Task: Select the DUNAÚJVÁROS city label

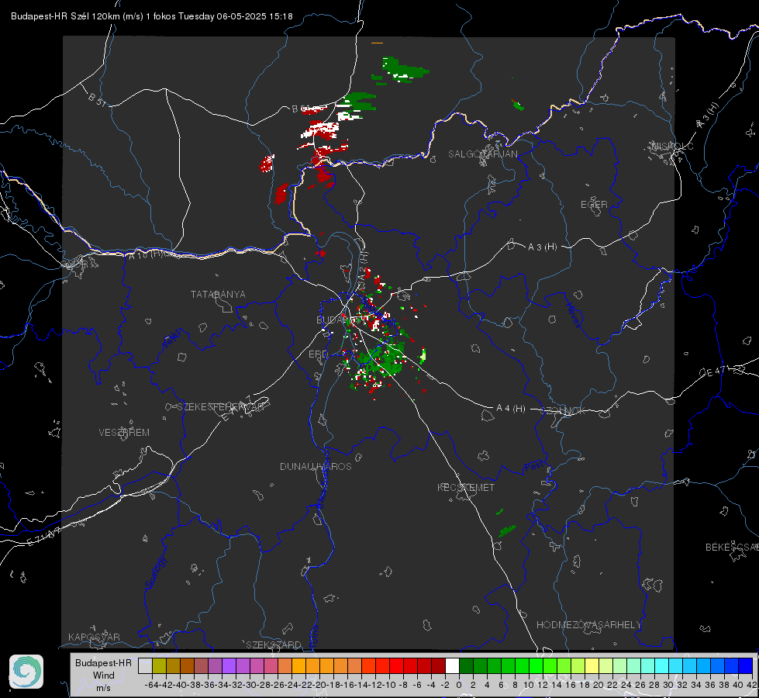Action: pyautogui.click(x=316, y=466)
